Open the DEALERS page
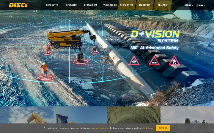 point(162,5)
